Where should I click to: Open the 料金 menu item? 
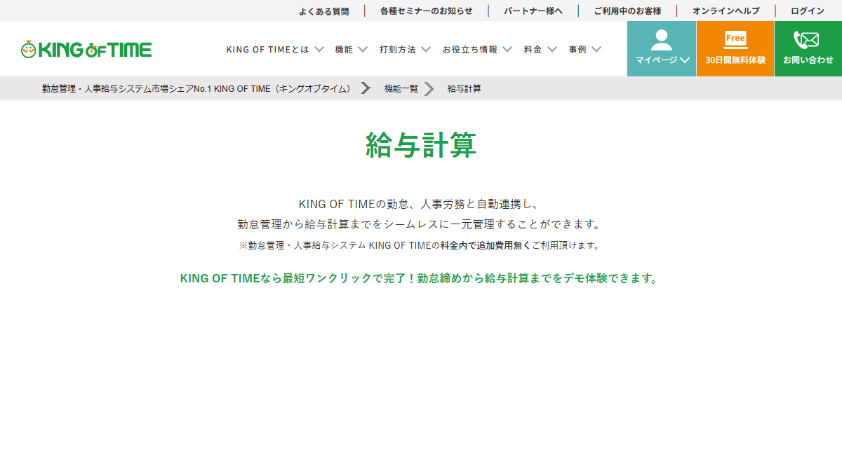click(533, 49)
